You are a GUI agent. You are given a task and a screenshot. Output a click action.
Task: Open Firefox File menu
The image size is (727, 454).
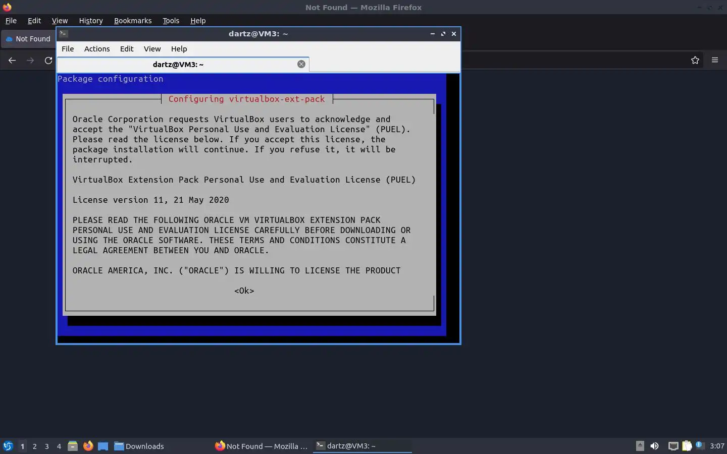(x=11, y=21)
